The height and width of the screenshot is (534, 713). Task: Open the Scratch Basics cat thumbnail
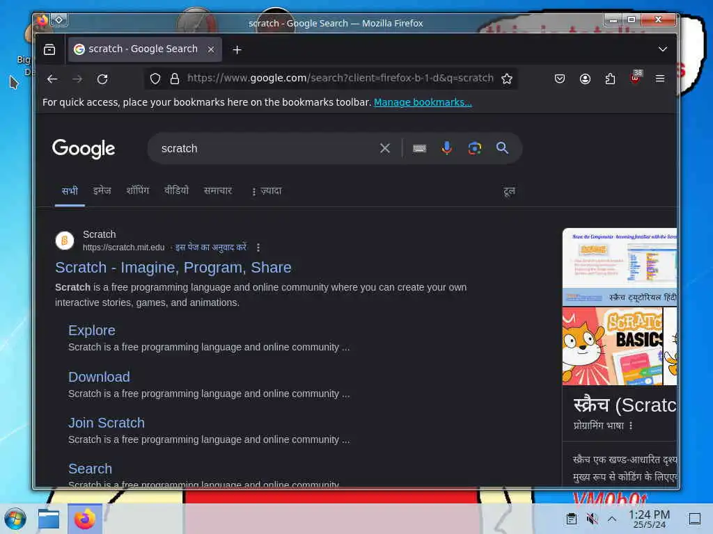(612, 346)
